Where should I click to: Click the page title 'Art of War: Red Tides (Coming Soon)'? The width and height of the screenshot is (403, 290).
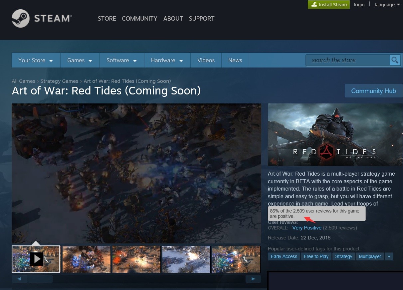(x=106, y=91)
